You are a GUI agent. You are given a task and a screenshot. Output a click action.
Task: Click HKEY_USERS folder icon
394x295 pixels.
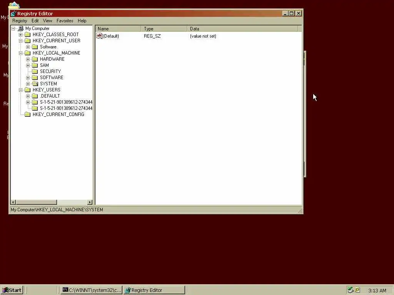[28, 90]
